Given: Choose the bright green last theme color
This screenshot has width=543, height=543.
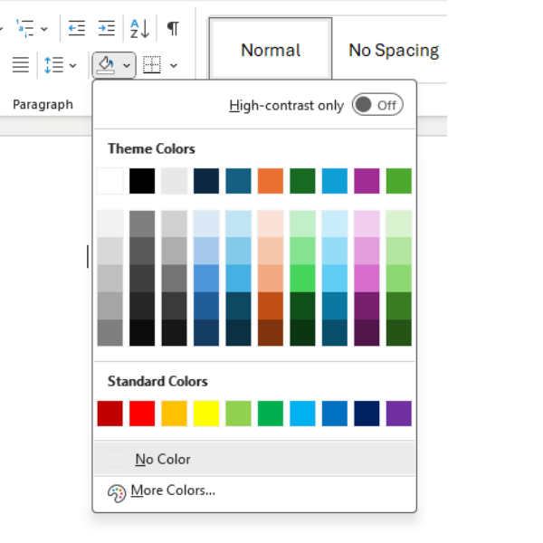Looking at the screenshot, I should pos(399,181).
